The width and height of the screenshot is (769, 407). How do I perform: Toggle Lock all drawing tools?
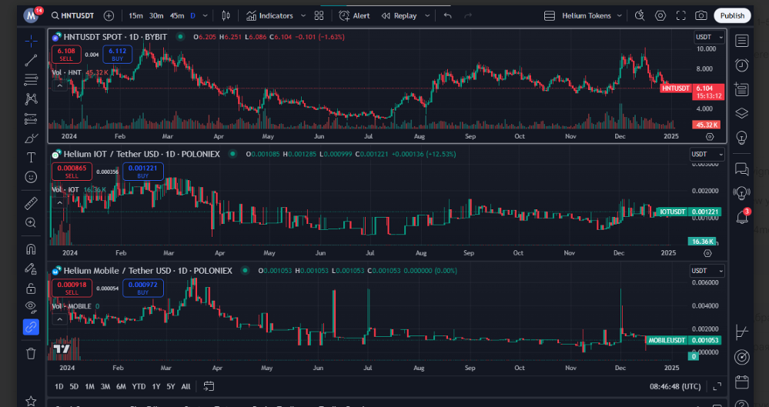[x=31, y=288]
